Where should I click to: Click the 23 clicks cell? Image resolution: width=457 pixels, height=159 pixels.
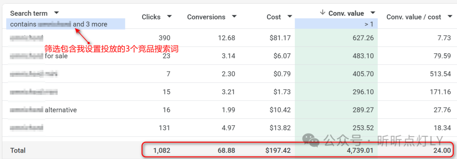(x=167, y=56)
